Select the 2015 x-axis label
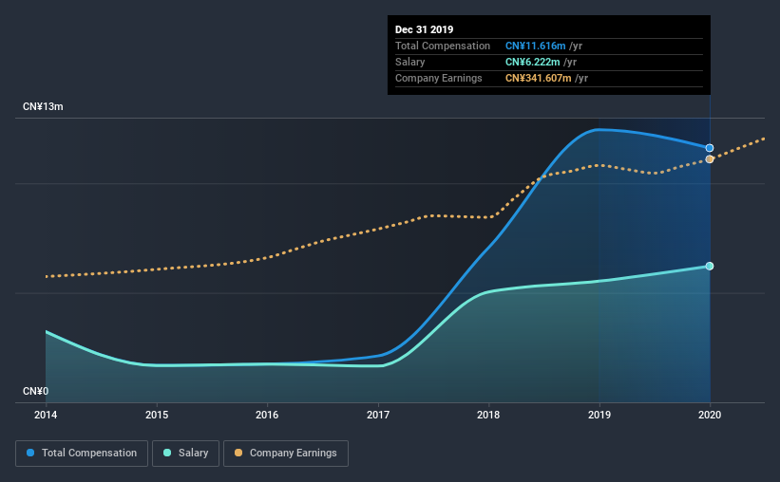Image resolution: width=780 pixels, height=482 pixels. pyautogui.click(x=157, y=415)
